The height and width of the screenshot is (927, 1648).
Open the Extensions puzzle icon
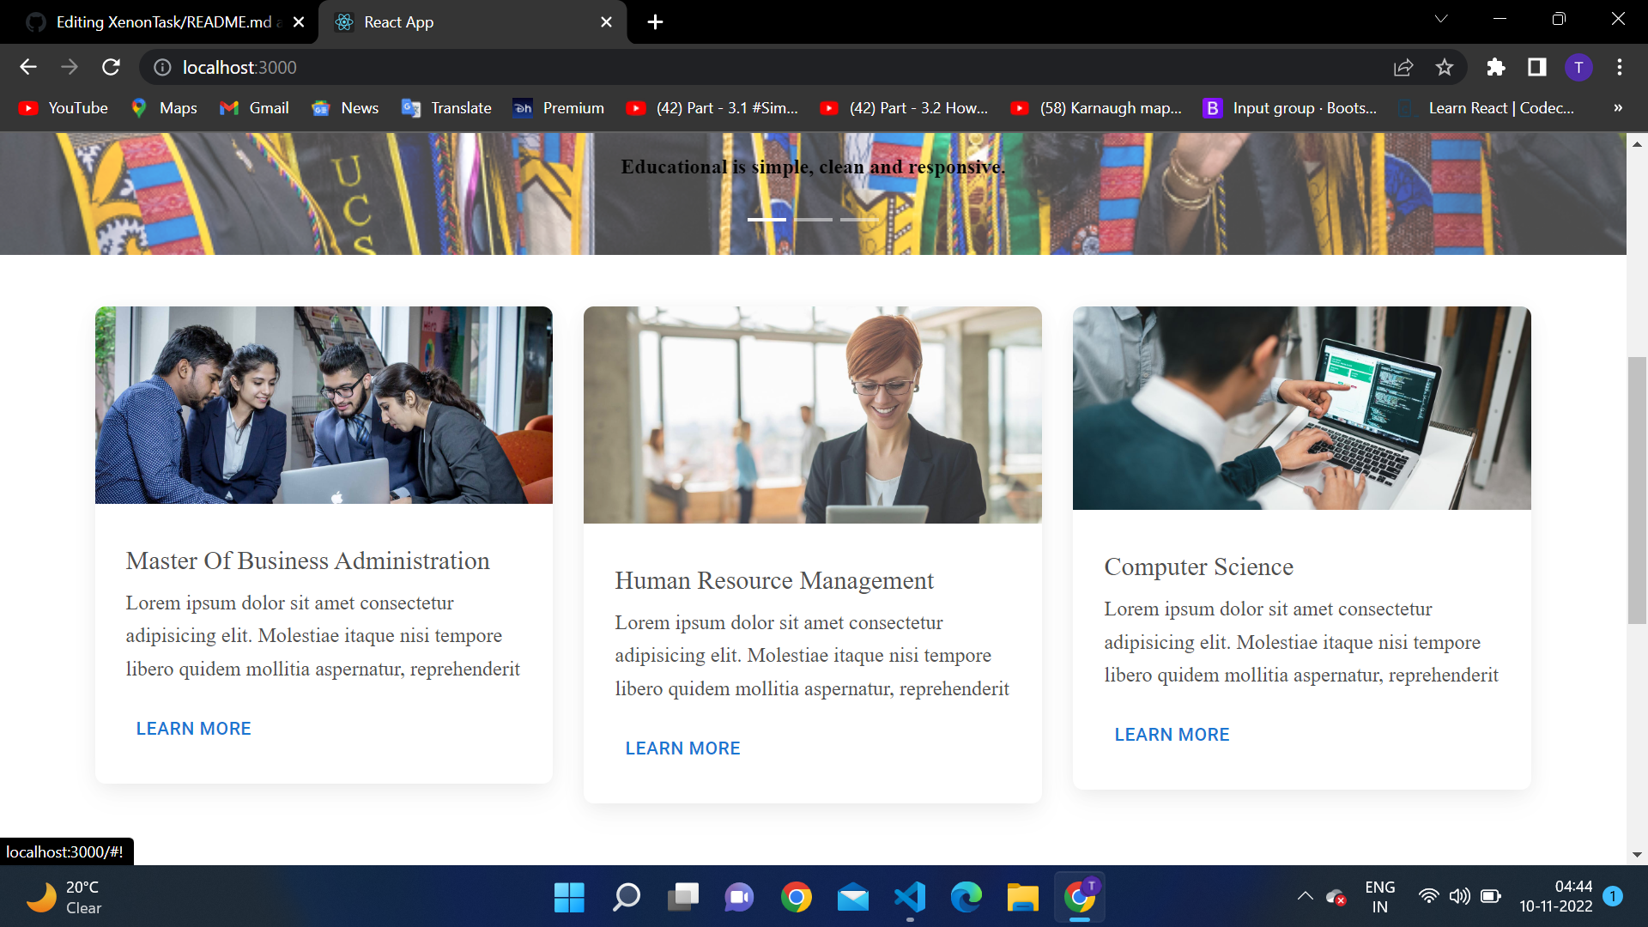click(x=1496, y=67)
